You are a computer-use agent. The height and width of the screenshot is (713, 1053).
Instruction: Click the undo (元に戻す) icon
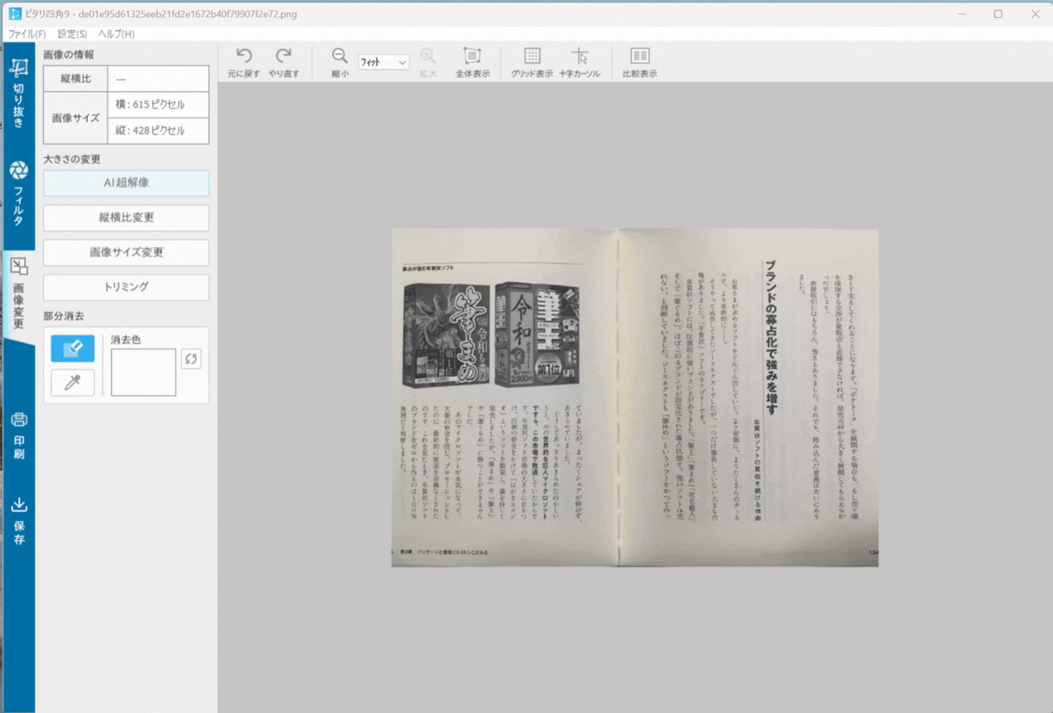pos(244,56)
